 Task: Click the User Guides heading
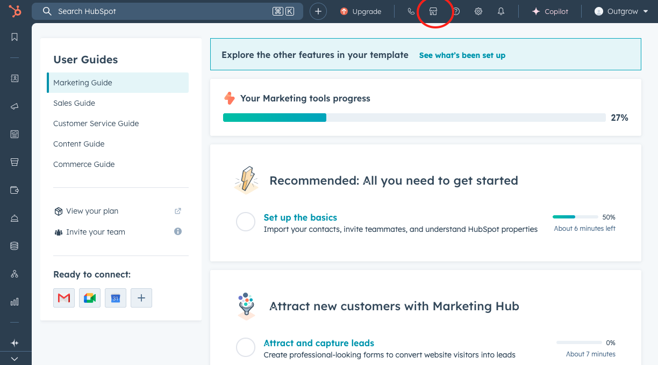(x=85, y=60)
